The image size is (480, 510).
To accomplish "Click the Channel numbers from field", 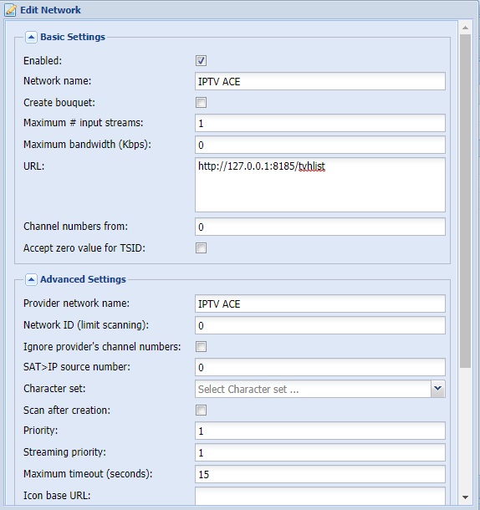I will pos(320,227).
